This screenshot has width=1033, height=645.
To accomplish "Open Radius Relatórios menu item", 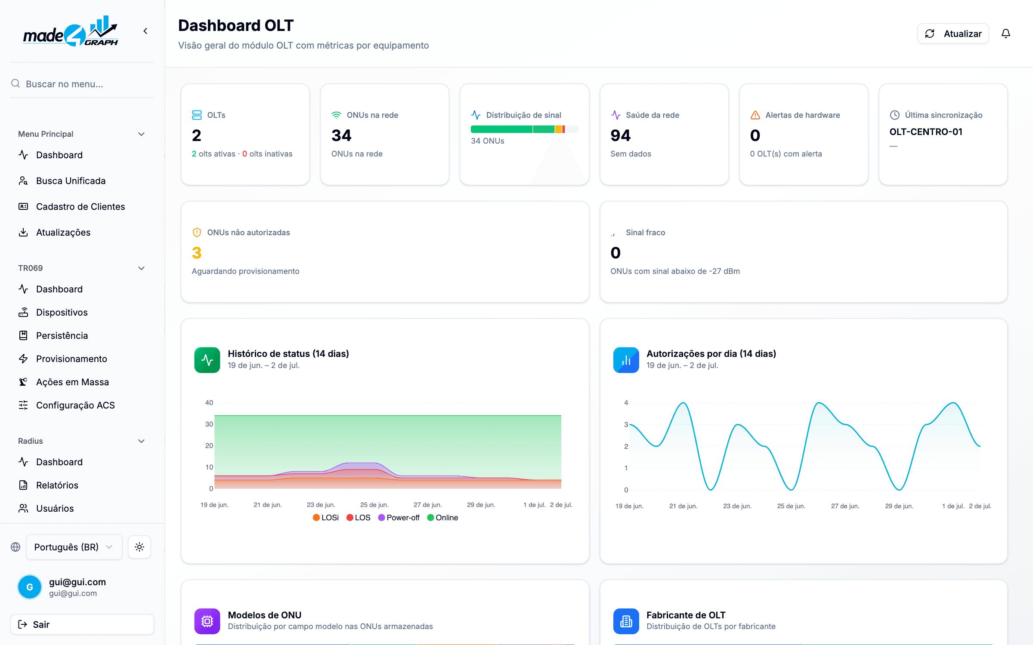I will coord(82,485).
